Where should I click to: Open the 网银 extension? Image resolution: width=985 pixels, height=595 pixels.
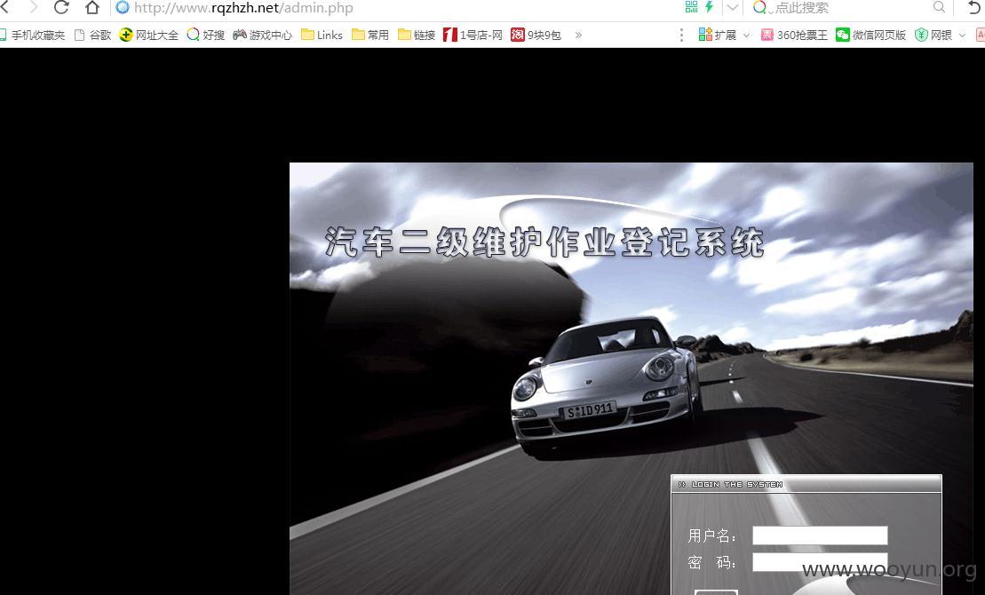point(933,36)
